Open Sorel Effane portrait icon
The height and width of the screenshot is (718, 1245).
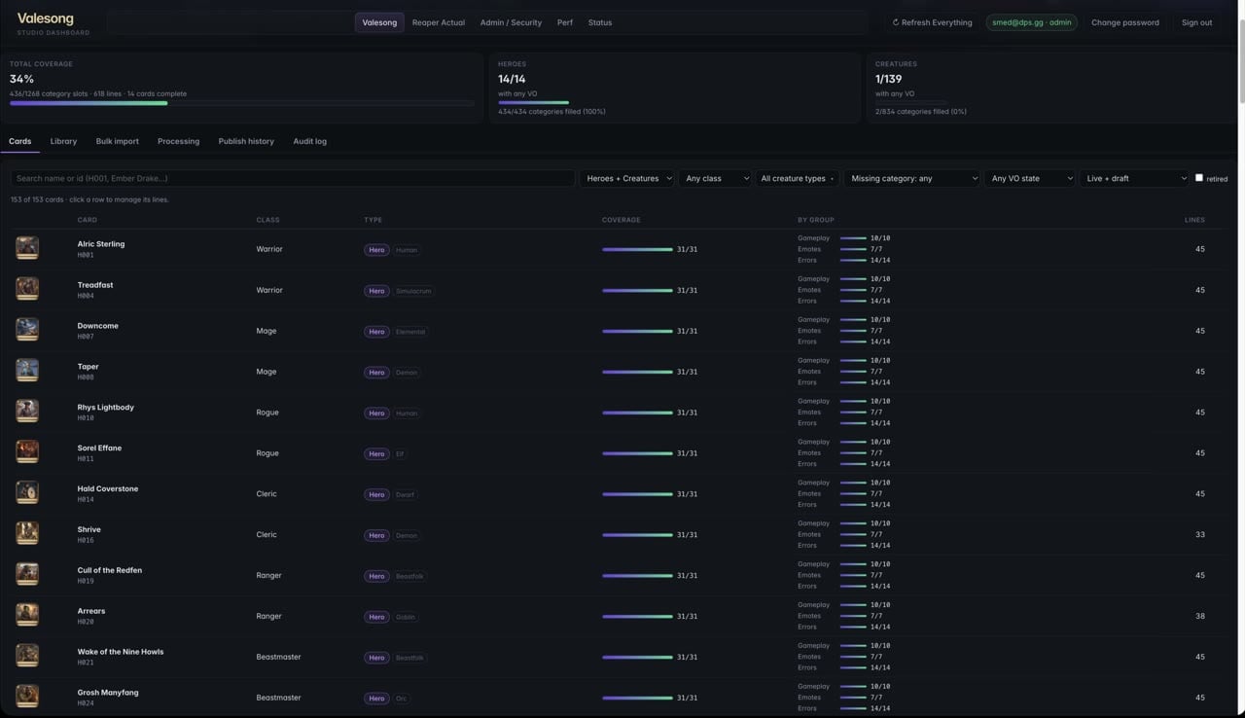(x=27, y=451)
